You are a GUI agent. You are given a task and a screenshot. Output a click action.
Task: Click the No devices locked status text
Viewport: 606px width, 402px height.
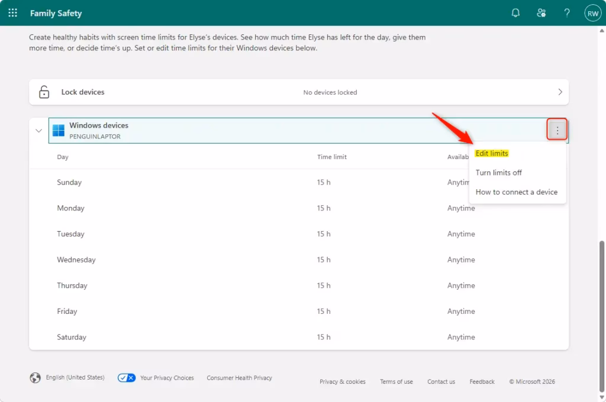pyautogui.click(x=330, y=92)
